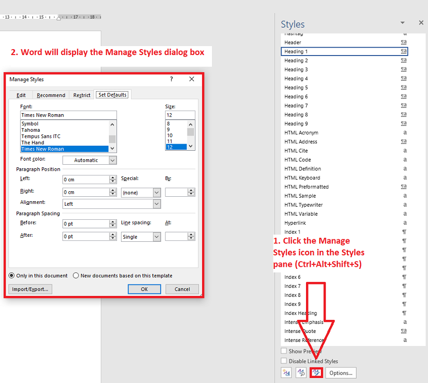Select Tempus Sans ITC in the font list
Image resolution: width=428 pixels, height=383 pixels.
tap(64, 136)
